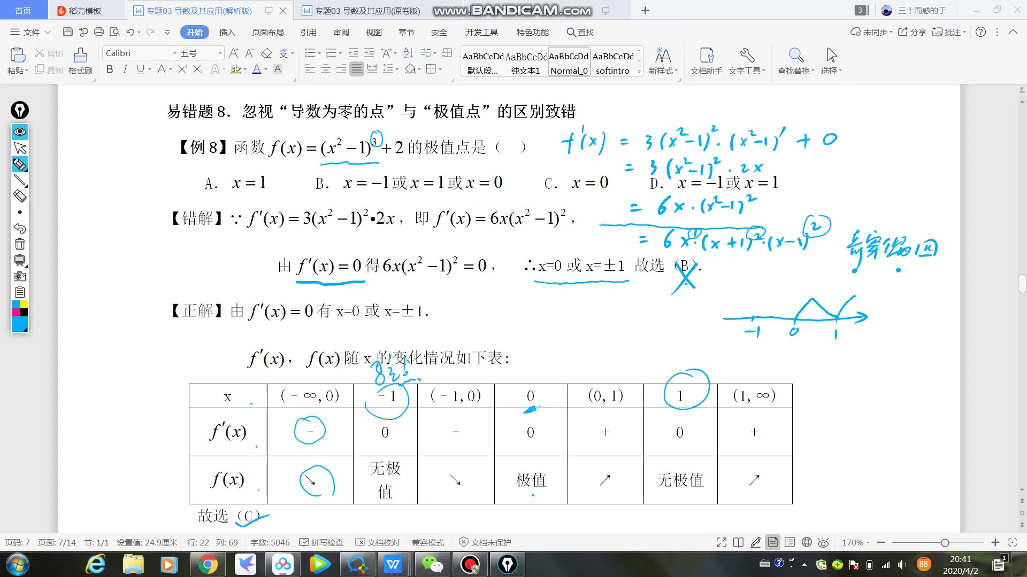Toggle page view mode in status bar

(x=773, y=542)
